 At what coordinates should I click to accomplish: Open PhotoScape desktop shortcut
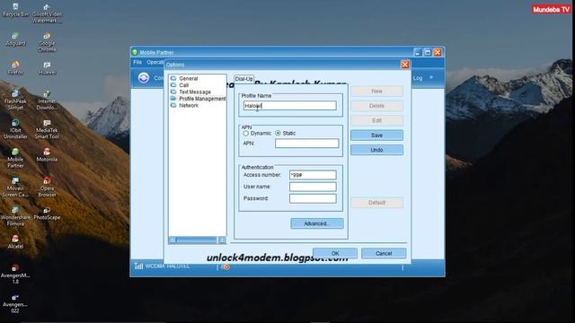pos(47,213)
